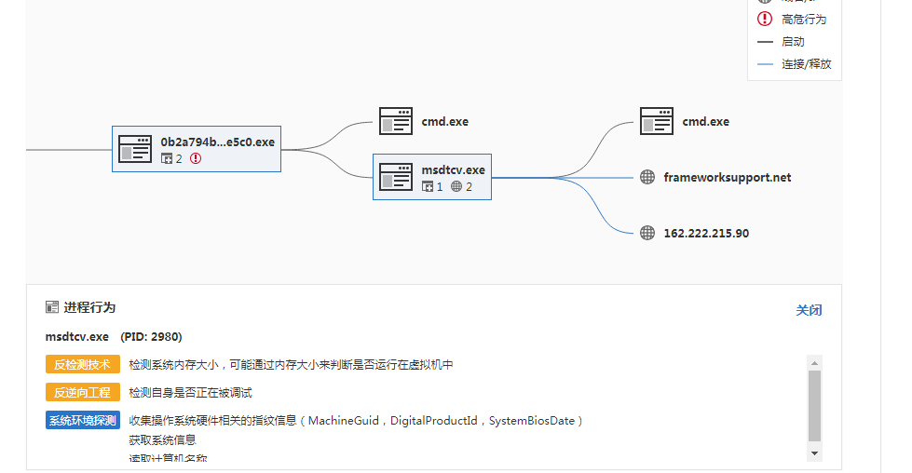
Task: Click child process count icon on 0b2a794b node
Action: 167,158
